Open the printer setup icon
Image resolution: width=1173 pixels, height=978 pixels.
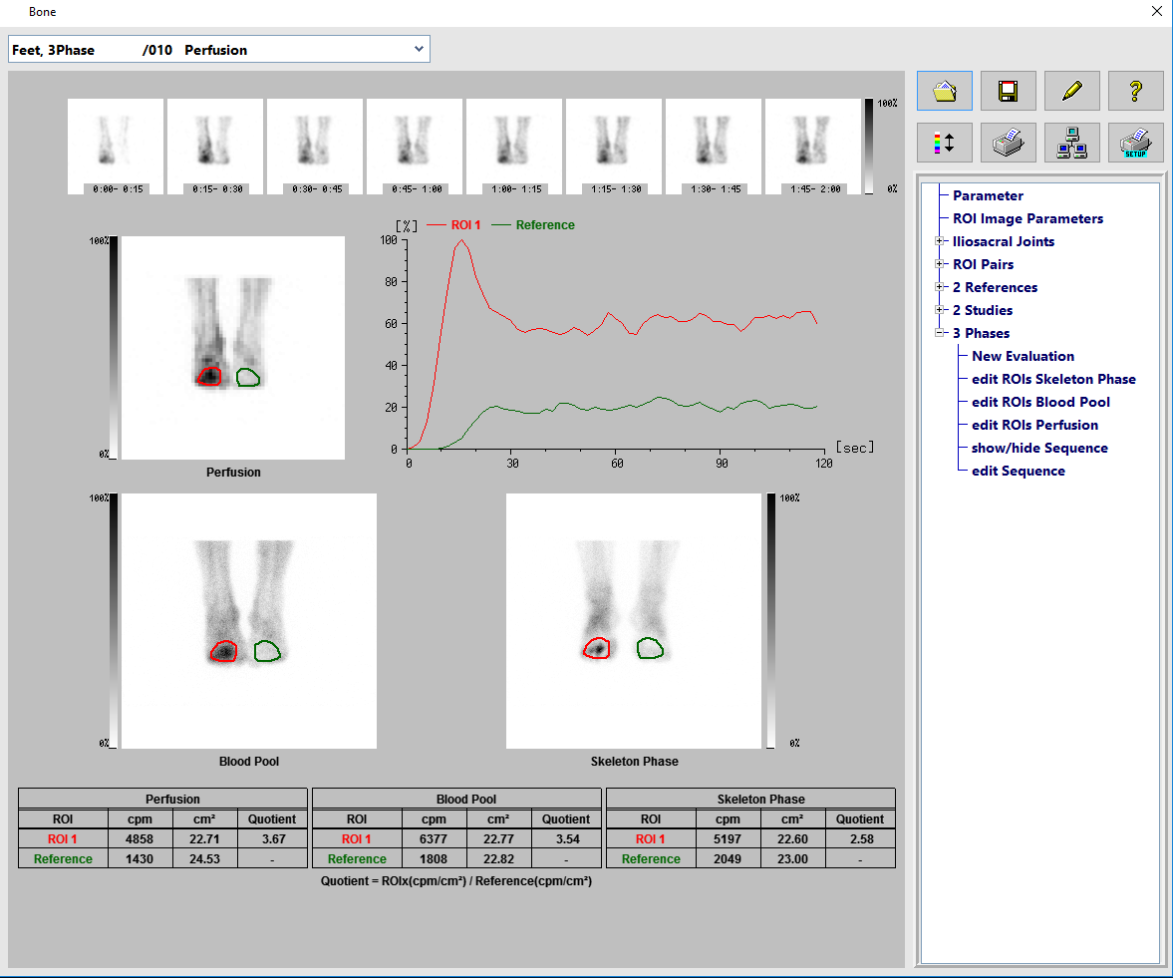[x=1135, y=143]
